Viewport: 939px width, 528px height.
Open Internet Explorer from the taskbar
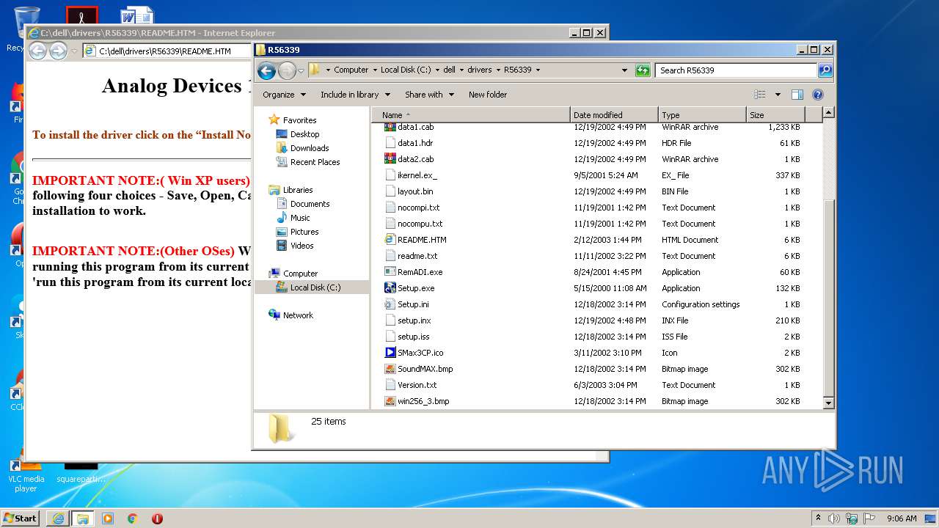58,518
